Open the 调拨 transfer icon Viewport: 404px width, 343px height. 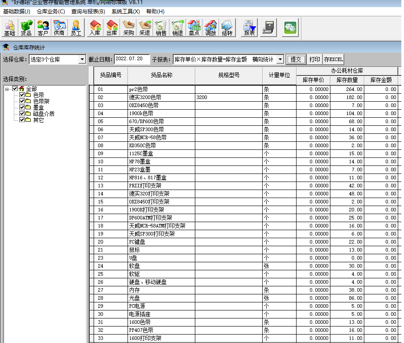[x=211, y=28]
